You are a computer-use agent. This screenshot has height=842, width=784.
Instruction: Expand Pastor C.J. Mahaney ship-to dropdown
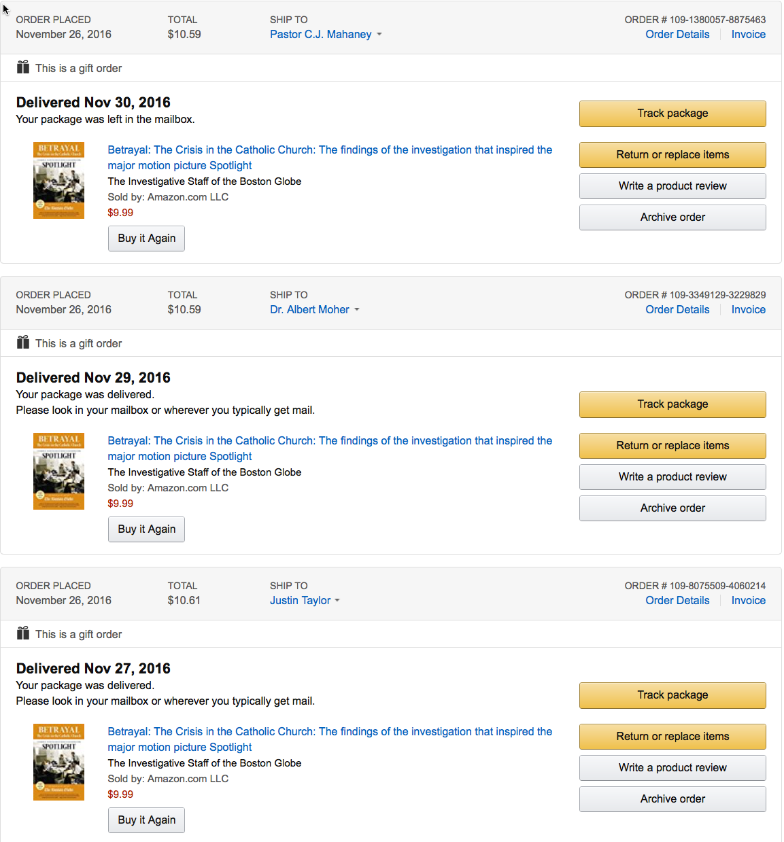(x=379, y=35)
